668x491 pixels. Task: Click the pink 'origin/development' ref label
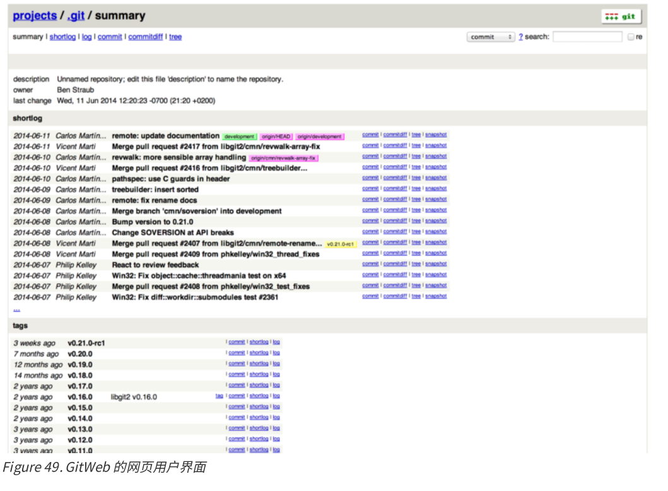pos(320,136)
